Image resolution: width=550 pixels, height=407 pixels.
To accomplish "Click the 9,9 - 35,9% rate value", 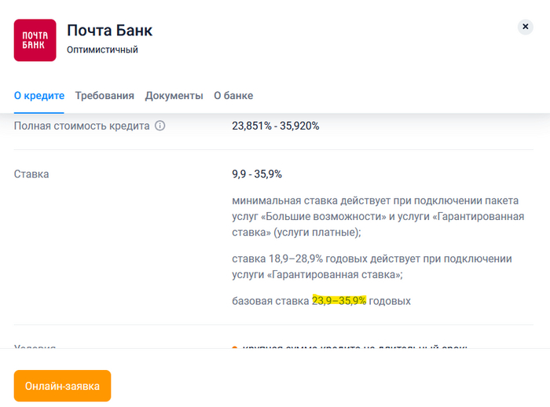I will pyautogui.click(x=257, y=174).
